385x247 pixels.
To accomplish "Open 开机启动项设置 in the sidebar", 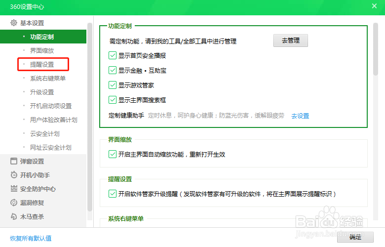I will (x=51, y=106).
